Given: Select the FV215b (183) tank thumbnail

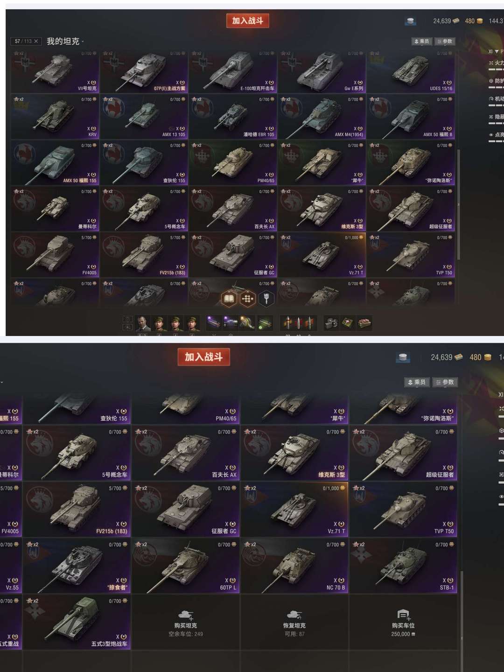Looking at the screenshot, I should 144,255.
